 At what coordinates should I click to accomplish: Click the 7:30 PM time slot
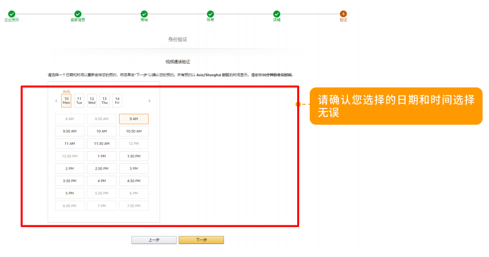(x=134, y=205)
